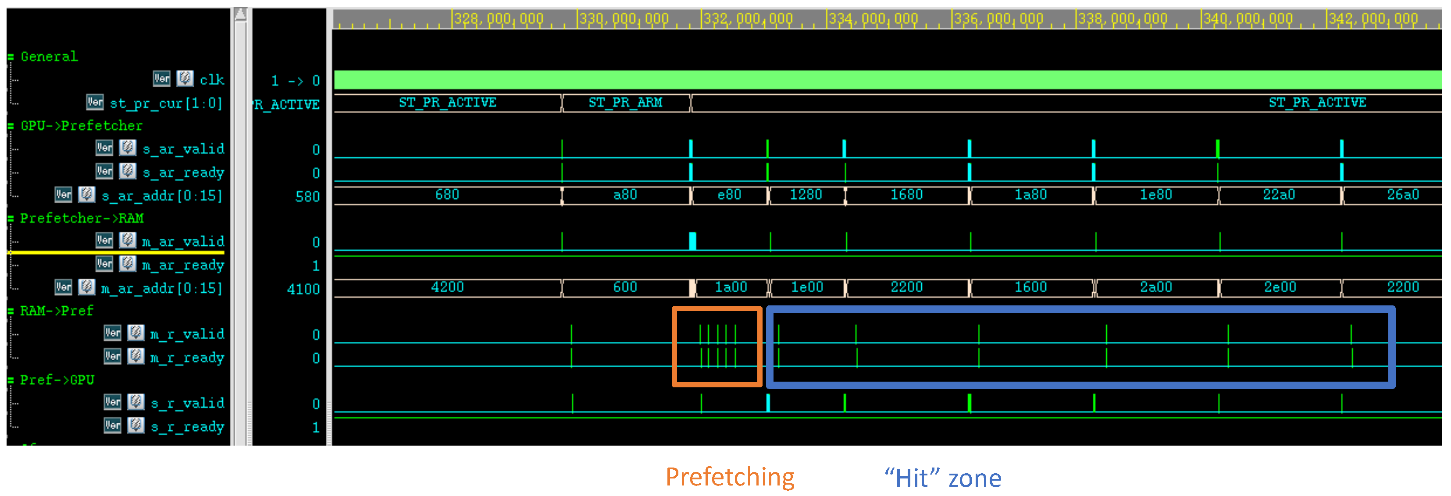Select the Pref->GPU group label
The image size is (1451, 496).
(x=57, y=380)
